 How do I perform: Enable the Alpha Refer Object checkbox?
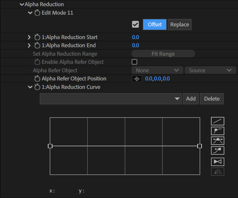click(134, 62)
